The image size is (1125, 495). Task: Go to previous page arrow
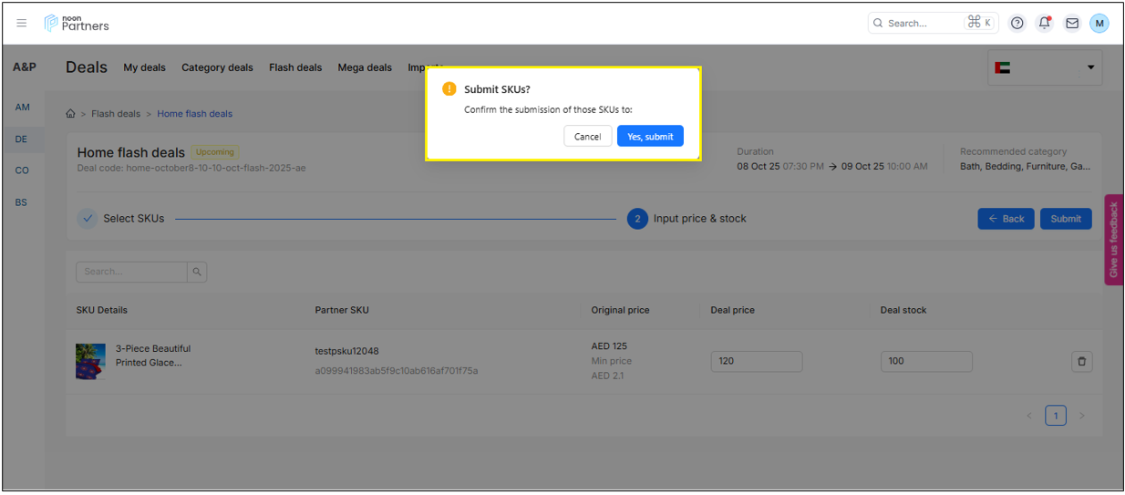click(x=1029, y=416)
